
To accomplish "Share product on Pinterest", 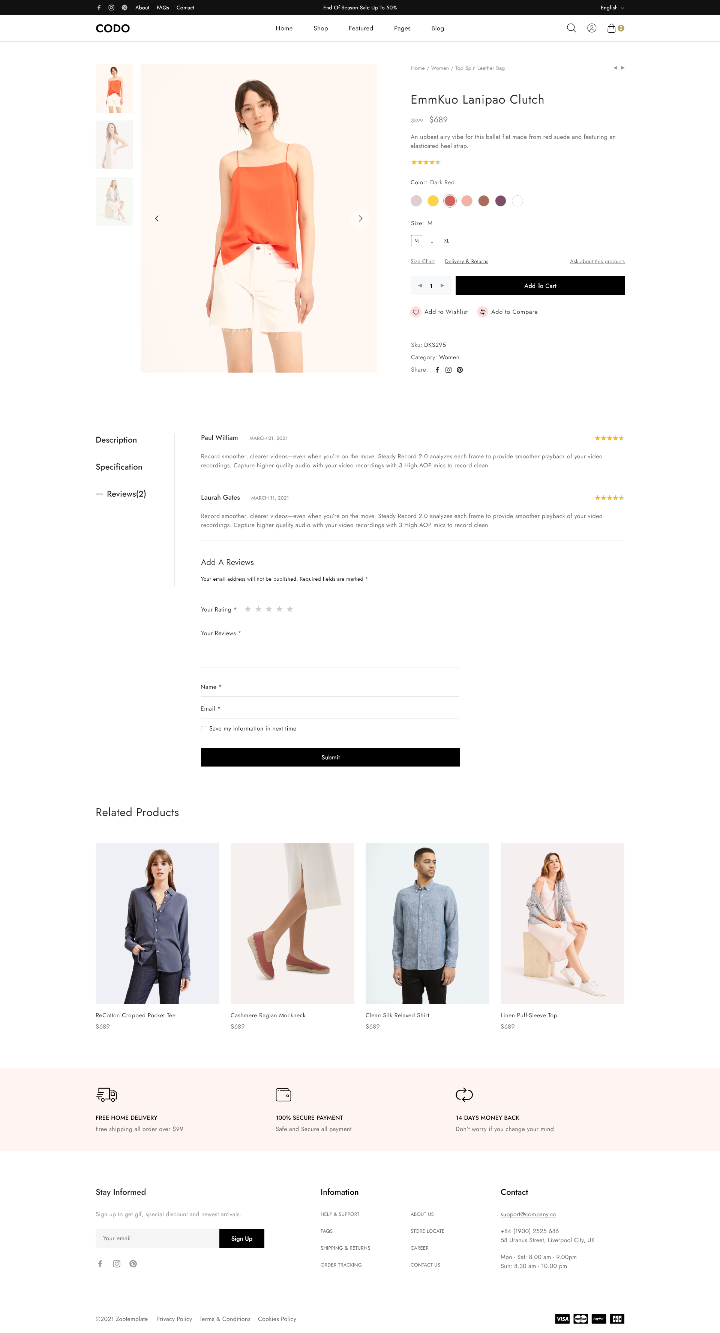I will (459, 370).
